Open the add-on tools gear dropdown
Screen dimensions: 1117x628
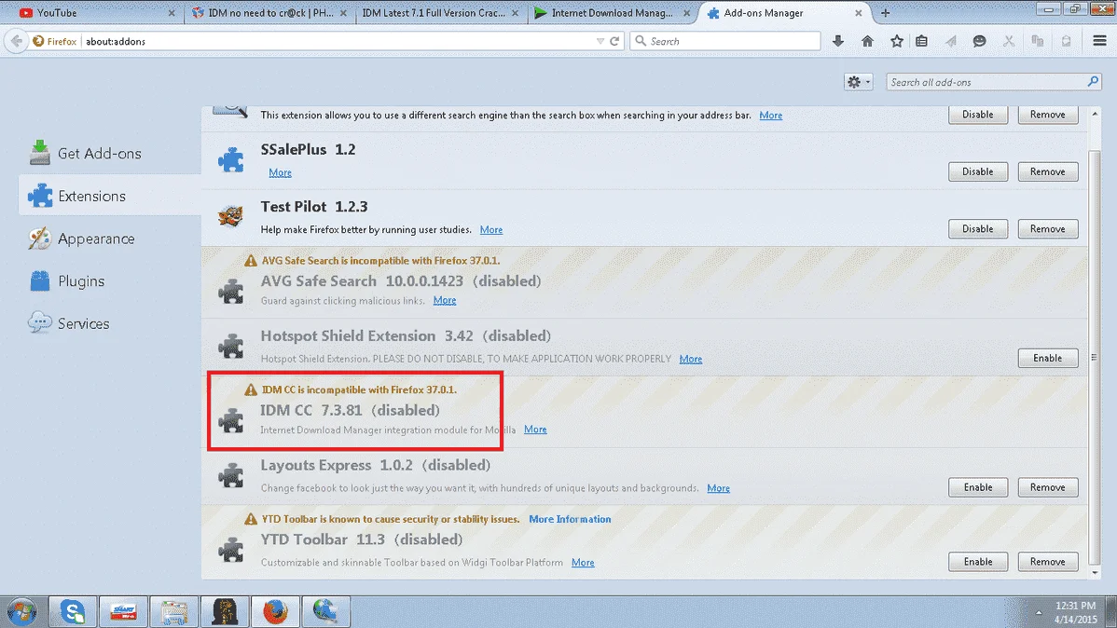coord(858,82)
